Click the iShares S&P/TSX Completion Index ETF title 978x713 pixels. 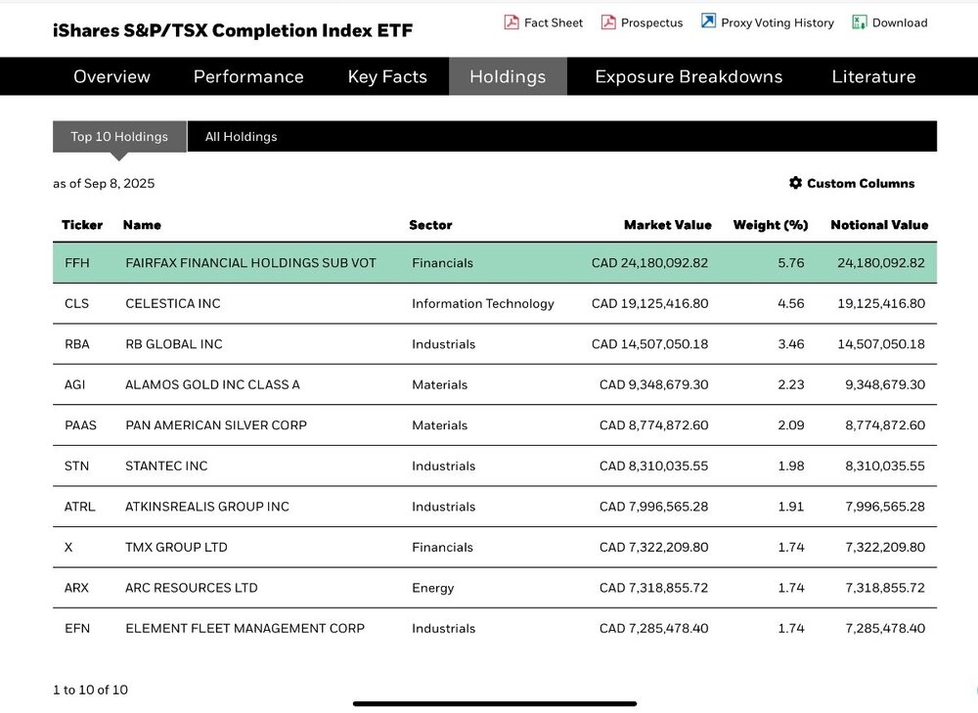coord(233,30)
